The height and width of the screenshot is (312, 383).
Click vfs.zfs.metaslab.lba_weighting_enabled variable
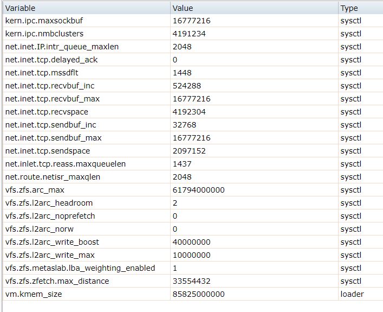[x=80, y=268]
